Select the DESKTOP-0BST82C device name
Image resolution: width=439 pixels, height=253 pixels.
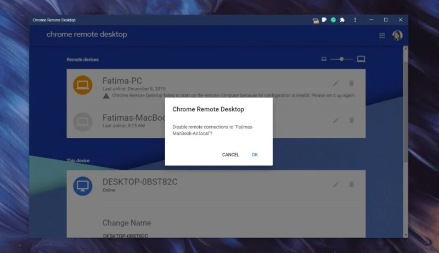coord(140,182)
